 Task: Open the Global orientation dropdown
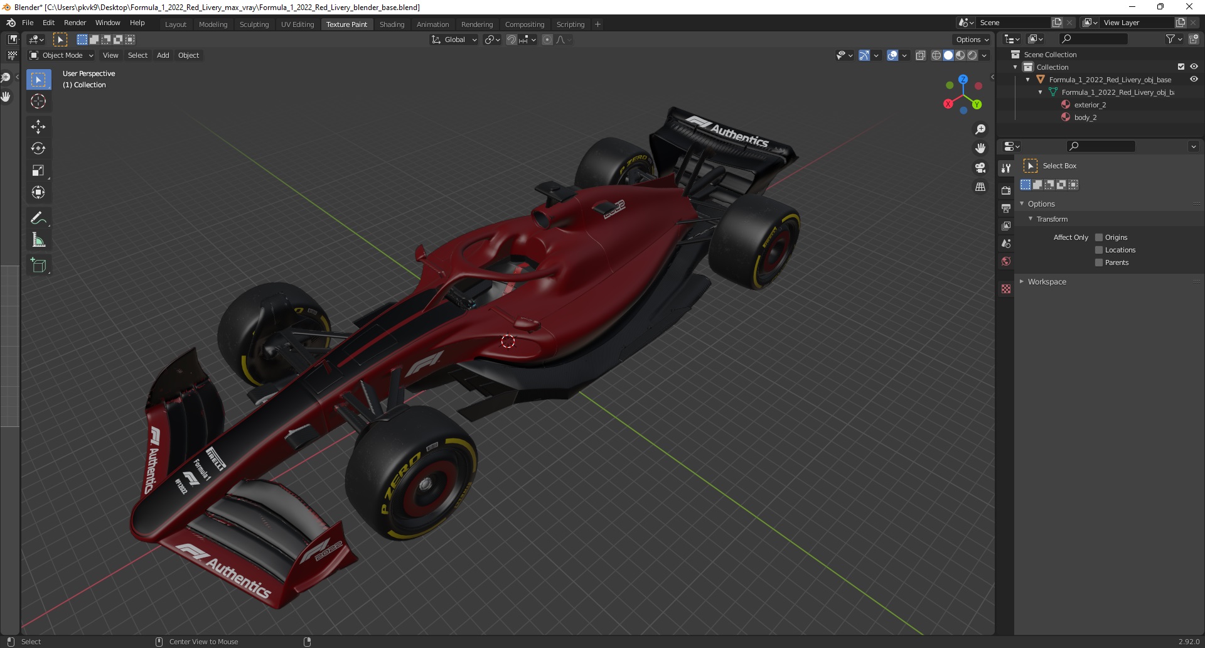[x=454, y=40]
